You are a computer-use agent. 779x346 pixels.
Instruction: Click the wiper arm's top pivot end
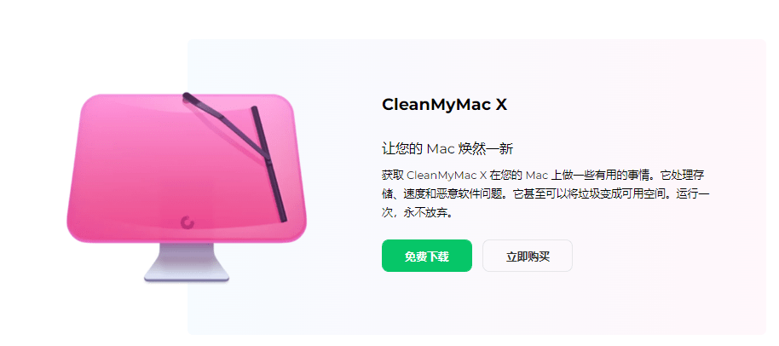click(187, 95)
